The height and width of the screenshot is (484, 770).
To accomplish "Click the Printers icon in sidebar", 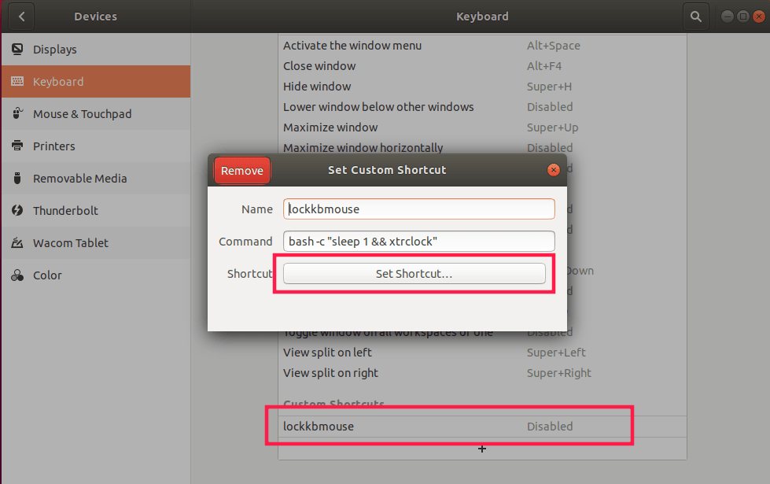I will tap(17, 146).
